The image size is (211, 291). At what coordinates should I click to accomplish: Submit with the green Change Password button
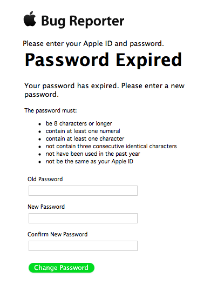62,268
